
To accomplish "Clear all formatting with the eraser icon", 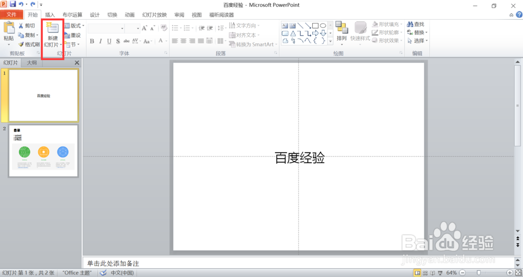I will point(163,28).
